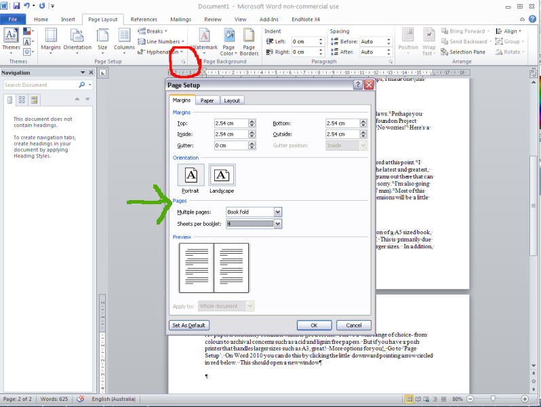Viewport: 541px width, 407px height.
Task: Switch to Print Layout view icon
Action: click(409, 399)
